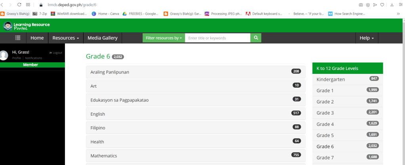
Task: Open the Filter resources by dropdown
Action: 164,38
